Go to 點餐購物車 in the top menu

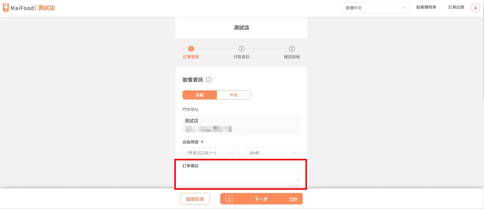(x=426, y=7)
